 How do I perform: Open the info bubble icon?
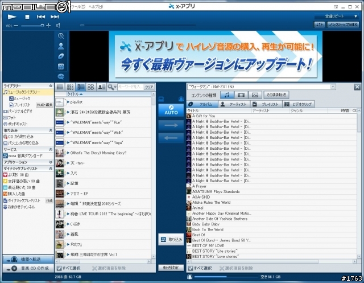[x=61, y=76]
